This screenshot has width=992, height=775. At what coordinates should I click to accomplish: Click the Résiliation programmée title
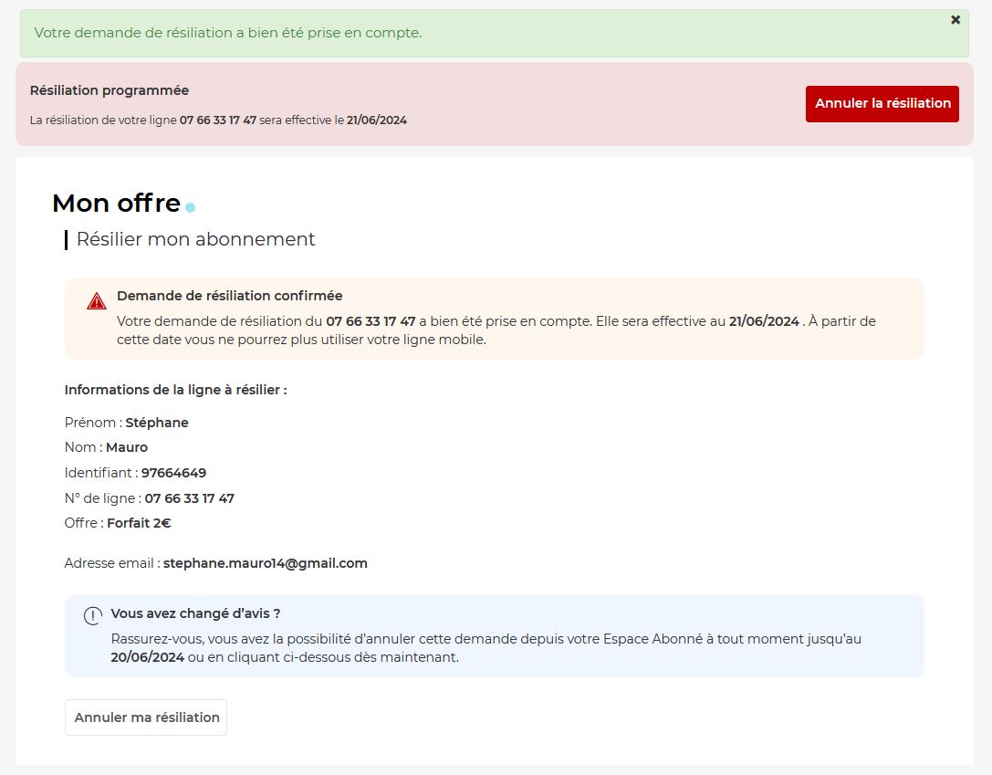(110, 90)
